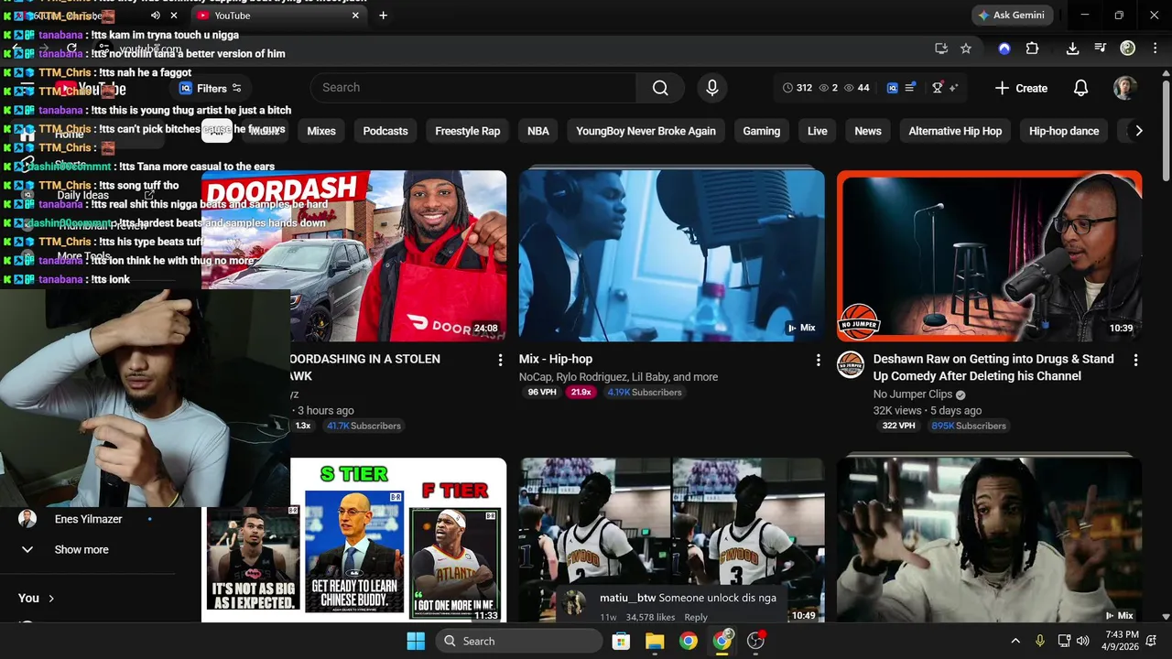This screenshot has width=1172, height=659.
Task: Open the YouTube account avatar menu
Action: (1125, 88)
